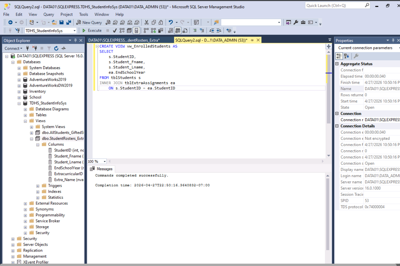The width and height of the screenshot is (400, 266).
Task: Click the Cut scissors icon
Action: 147,23
